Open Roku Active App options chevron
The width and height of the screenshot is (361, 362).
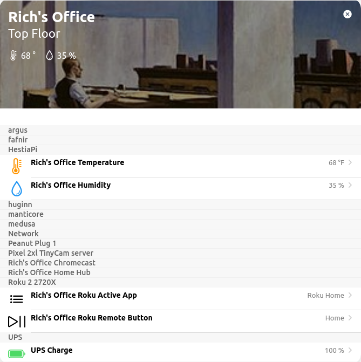(x=350, y=295)
